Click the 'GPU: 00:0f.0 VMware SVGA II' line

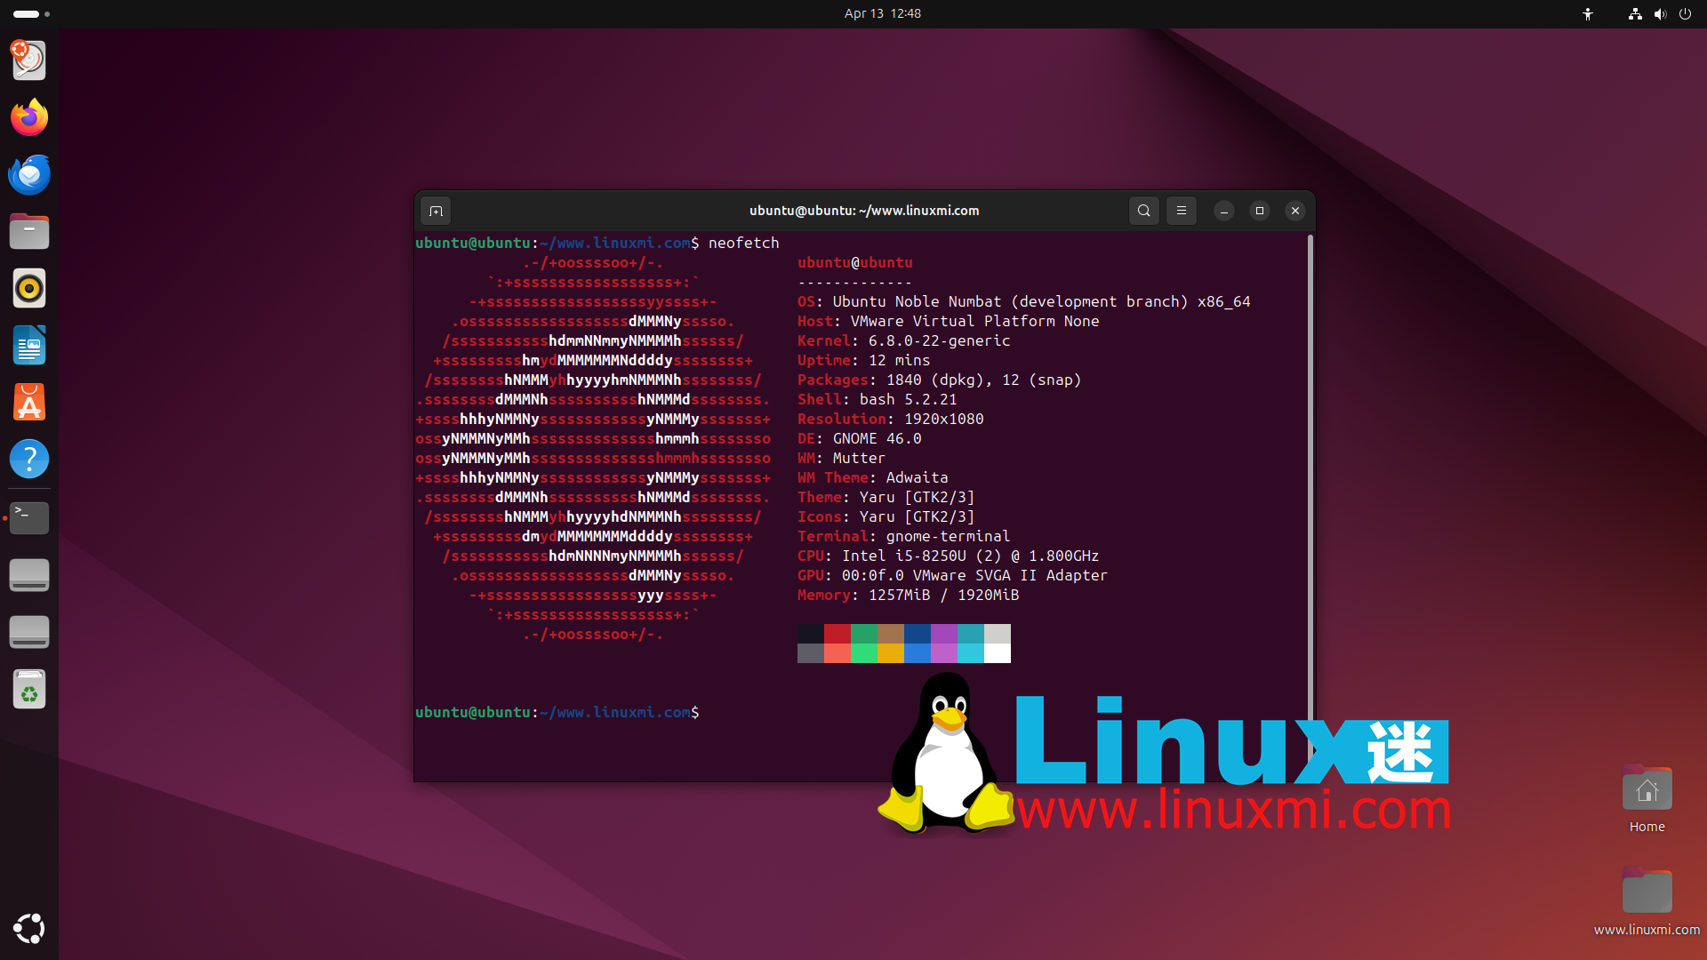pyautogui.click(x=952, y=575)
